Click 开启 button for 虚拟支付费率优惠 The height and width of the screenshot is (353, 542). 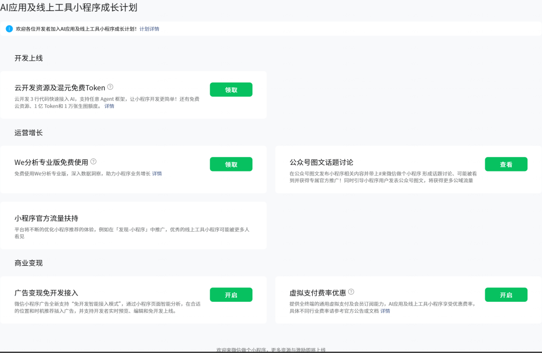point(506,295)
